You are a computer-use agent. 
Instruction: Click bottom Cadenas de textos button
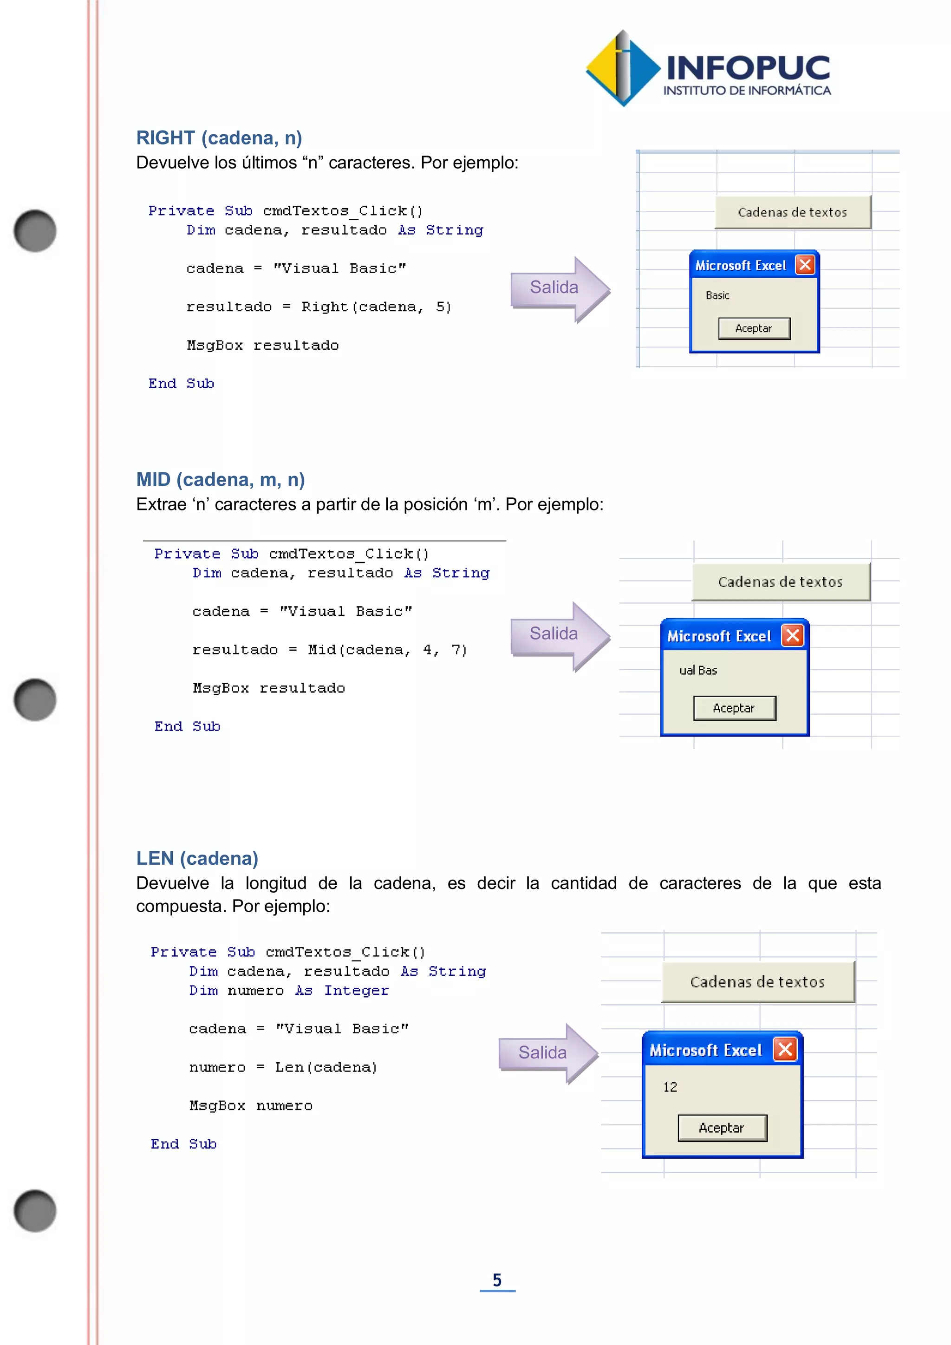point(757,982)
